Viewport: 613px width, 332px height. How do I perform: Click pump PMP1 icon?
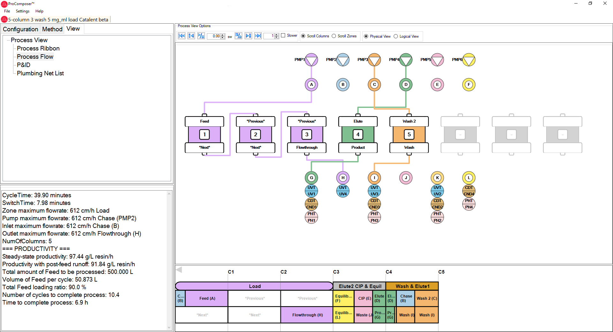point(311,60)
